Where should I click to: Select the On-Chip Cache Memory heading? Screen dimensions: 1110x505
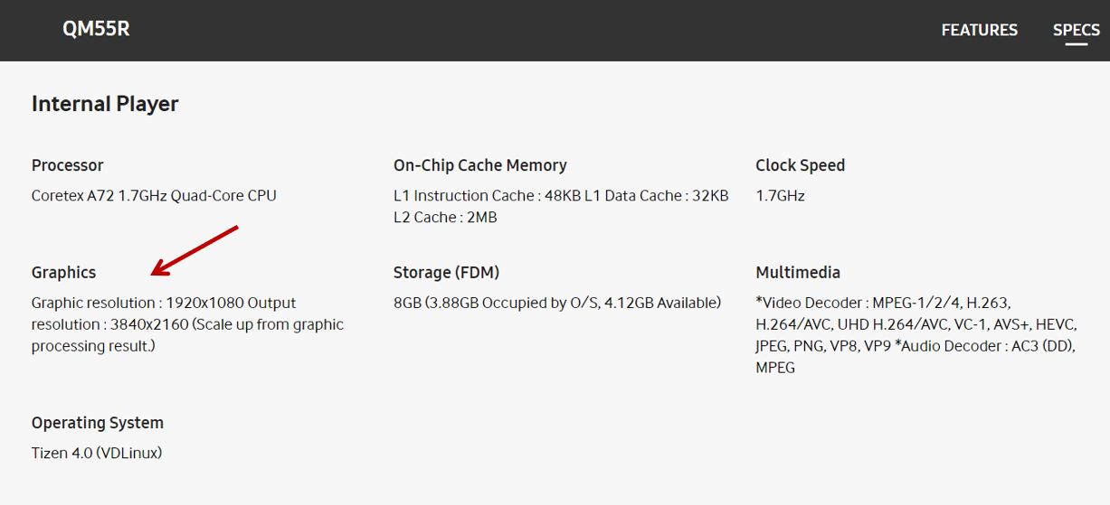[x=480, y=165]
